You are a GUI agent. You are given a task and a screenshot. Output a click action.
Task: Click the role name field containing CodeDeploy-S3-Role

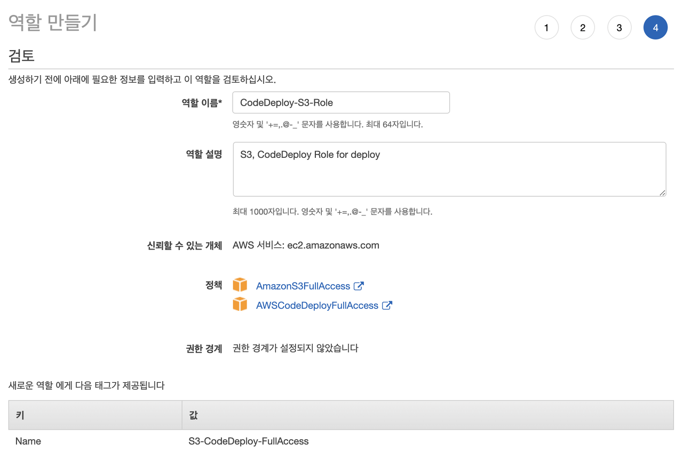(x=341, y=102)
